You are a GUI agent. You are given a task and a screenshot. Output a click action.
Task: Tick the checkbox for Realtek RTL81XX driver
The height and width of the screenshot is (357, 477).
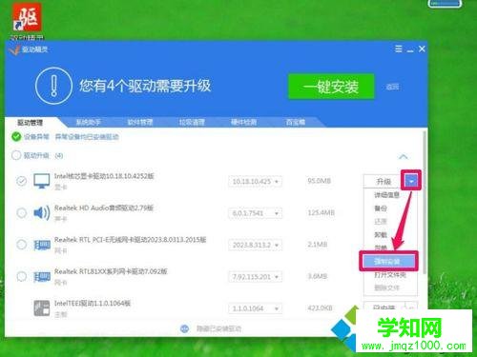[x=21, y=276]
